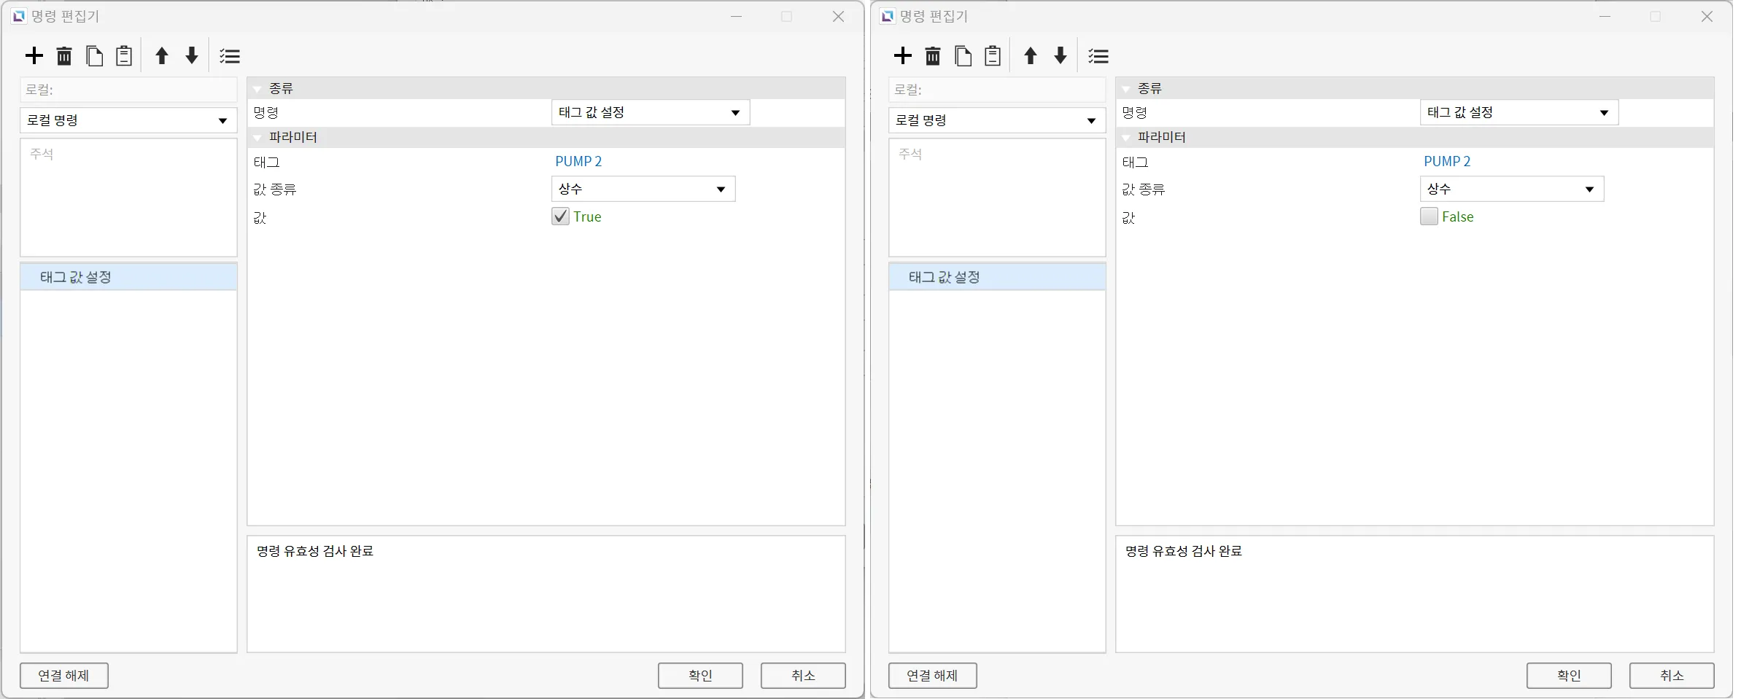The height and width of the screenshot is (699, 1741).
Task: Collapse the 종류 section in right window
Action: [1126, 89]
